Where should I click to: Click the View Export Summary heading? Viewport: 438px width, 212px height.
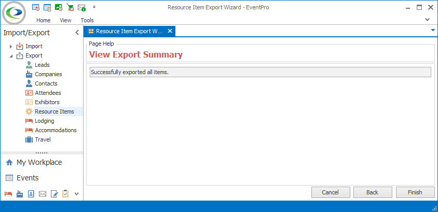[136, 54]
